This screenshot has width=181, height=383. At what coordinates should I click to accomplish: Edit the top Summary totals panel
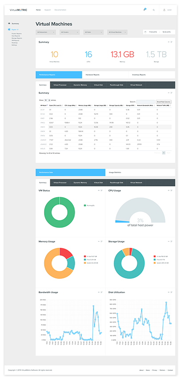click(x=172, y=42)
